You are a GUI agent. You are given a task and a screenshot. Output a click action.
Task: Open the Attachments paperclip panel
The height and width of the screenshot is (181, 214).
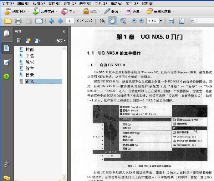point(6,164)
